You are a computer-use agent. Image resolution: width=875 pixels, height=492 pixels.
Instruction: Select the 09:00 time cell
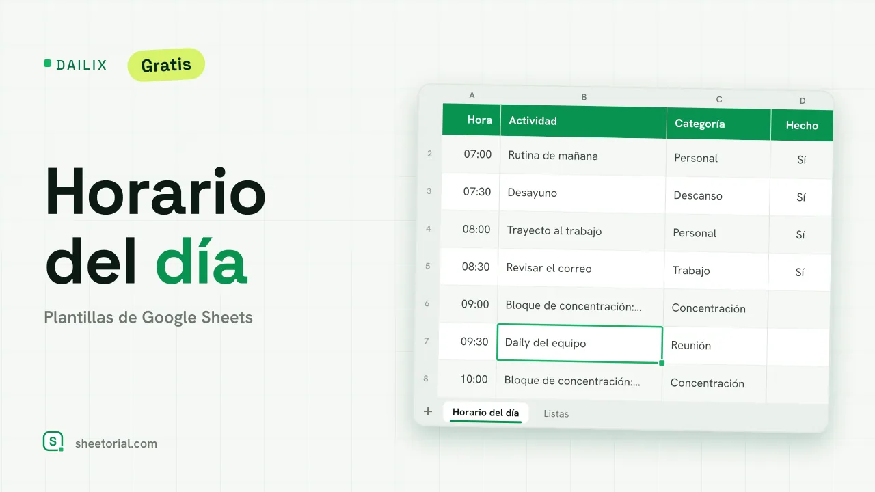468,304
